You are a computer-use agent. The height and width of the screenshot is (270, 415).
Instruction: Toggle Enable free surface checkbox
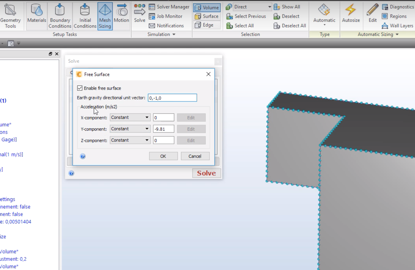[80, 88]
